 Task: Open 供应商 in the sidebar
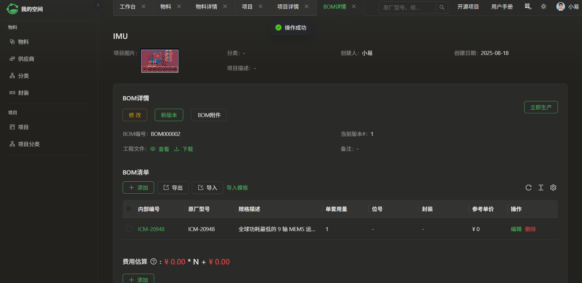click(26, 59)
